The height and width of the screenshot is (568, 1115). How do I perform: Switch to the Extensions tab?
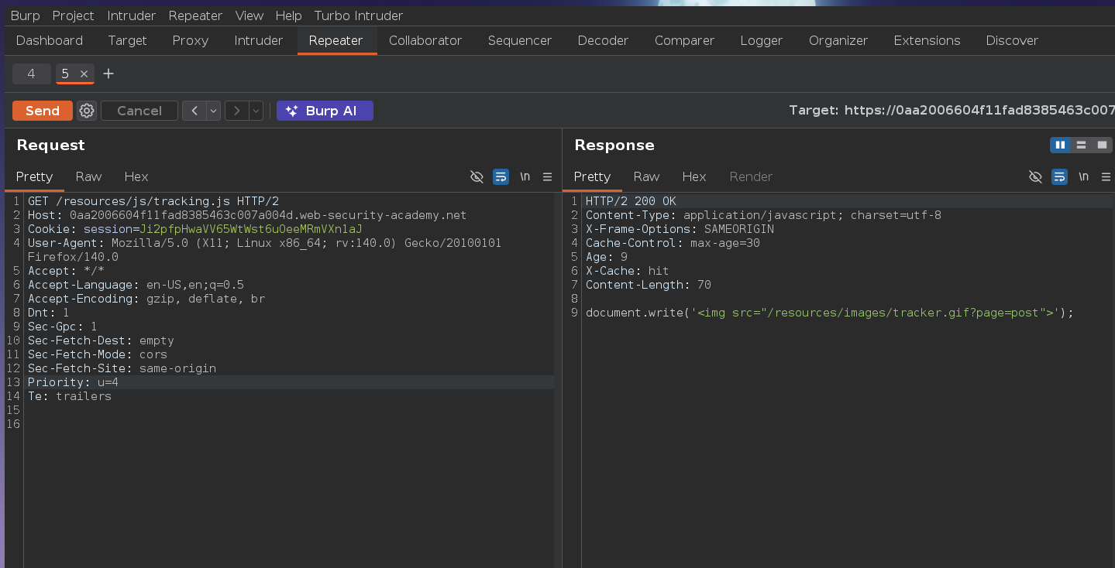(x=927, y=40)
